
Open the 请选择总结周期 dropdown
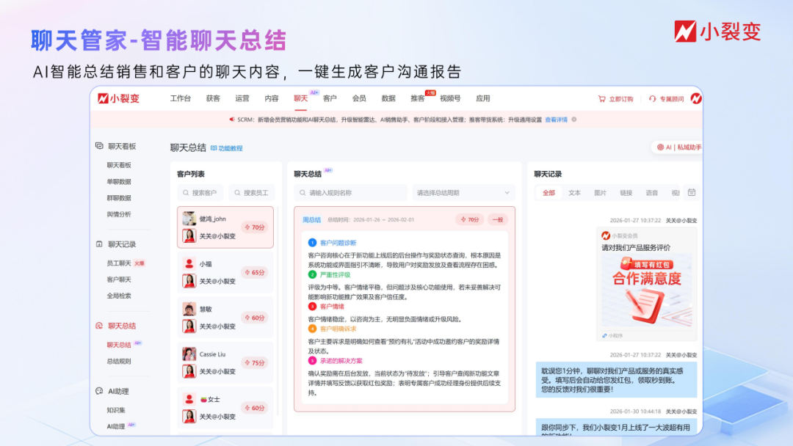463,192
